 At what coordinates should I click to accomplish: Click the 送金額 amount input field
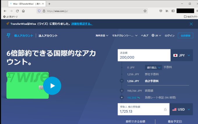[144, 55]
